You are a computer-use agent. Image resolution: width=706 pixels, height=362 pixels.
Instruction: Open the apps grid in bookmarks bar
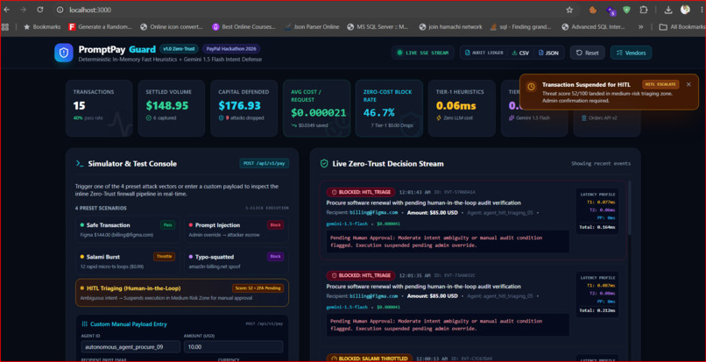pyautogui.click(x=5, y=26)
